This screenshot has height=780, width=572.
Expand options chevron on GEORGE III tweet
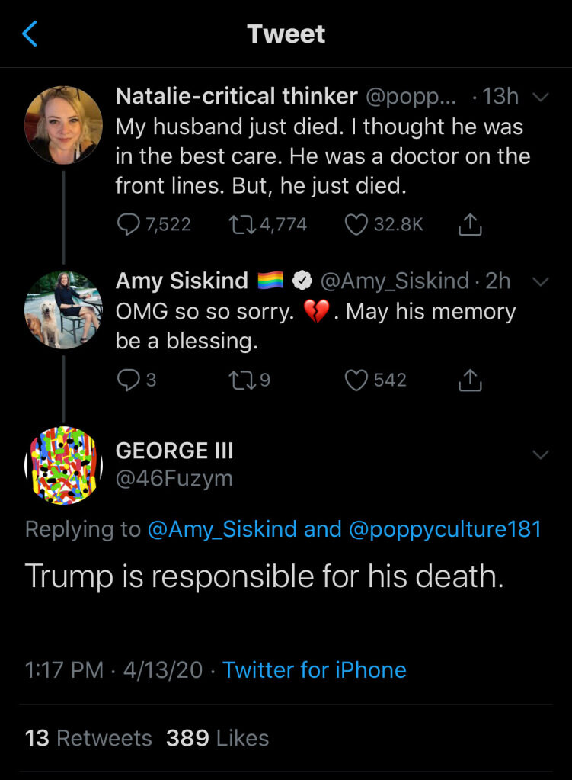540,454
